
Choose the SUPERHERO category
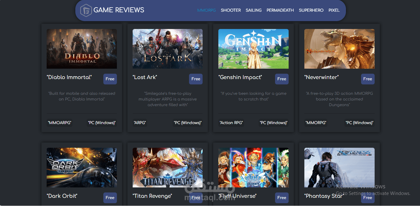tap(311, 10)
